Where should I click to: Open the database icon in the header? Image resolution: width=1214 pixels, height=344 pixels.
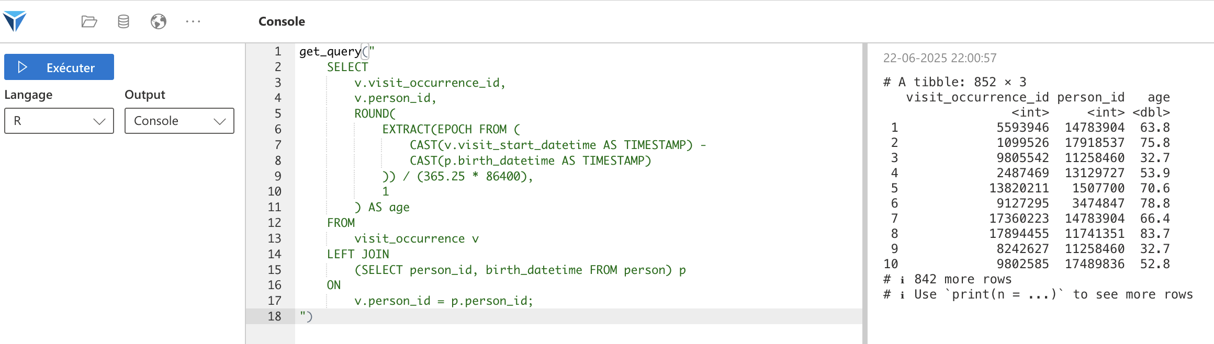tap(123, 21)
